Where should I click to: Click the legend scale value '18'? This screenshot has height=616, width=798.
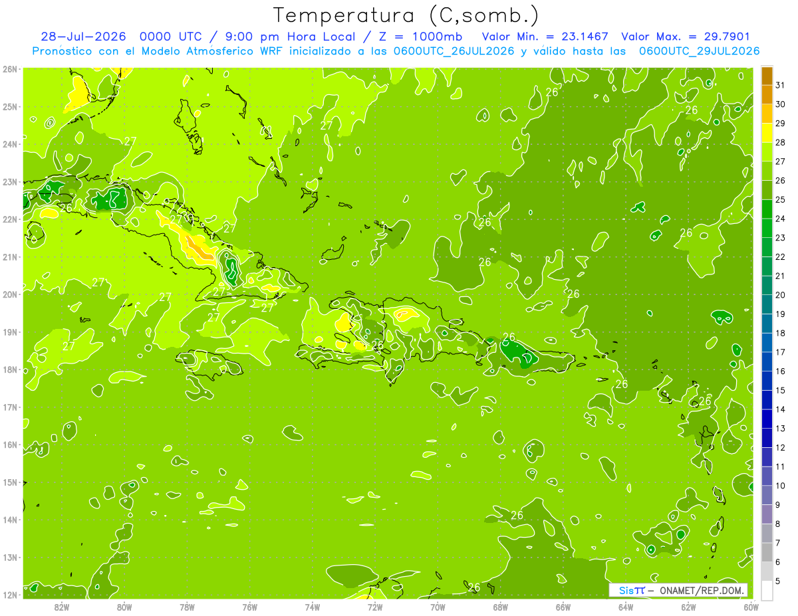click(781, 333)
